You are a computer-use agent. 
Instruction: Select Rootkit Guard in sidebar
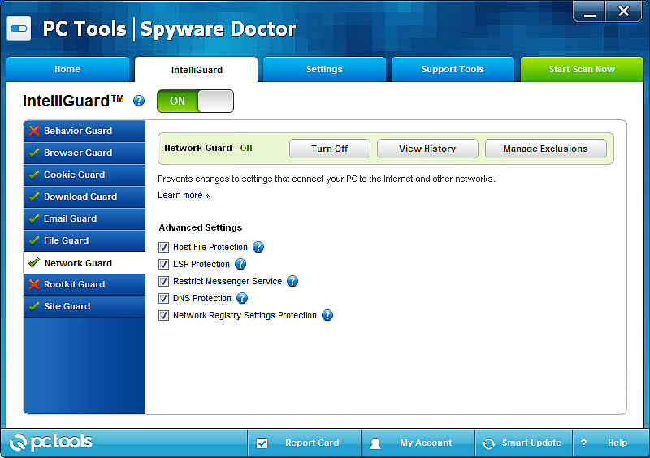pyautogui.click(x=84, y=284)
